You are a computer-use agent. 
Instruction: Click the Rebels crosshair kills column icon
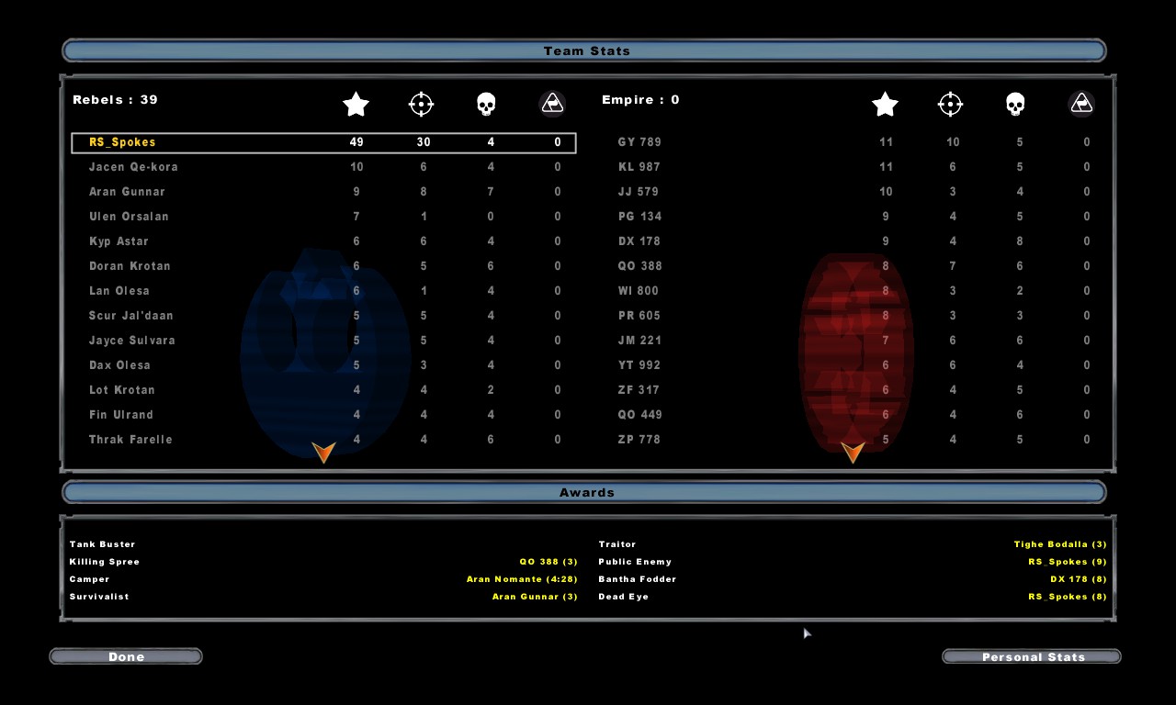[x=421, y=105]
